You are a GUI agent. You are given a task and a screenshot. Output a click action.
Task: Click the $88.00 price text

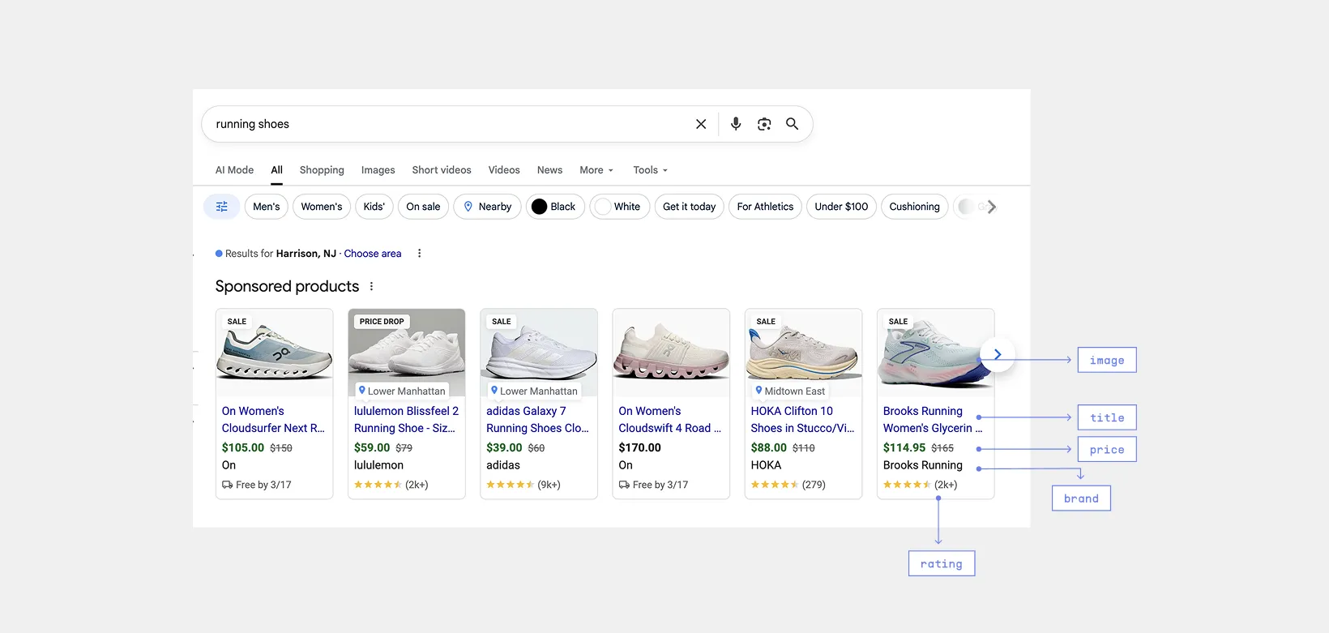[768, 447]
